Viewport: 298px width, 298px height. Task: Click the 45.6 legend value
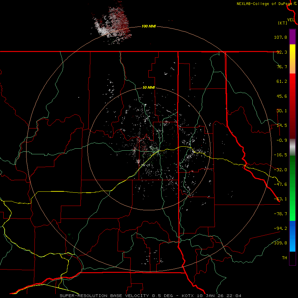(282, 96)
